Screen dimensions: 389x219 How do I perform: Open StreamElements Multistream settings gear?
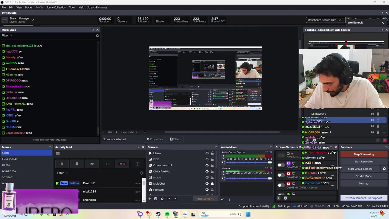[x=285, y=198]
